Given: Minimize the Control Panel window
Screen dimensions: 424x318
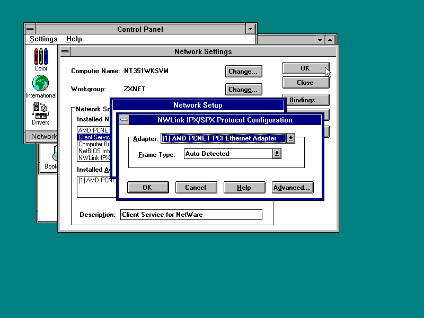Looking at the screenshot, I should tap(250, 29).
